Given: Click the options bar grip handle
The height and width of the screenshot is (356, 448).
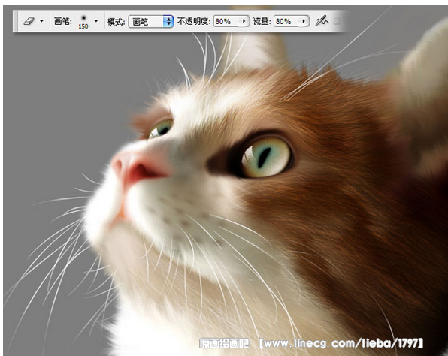Looking at the screenshot, I should click(16, 21).
